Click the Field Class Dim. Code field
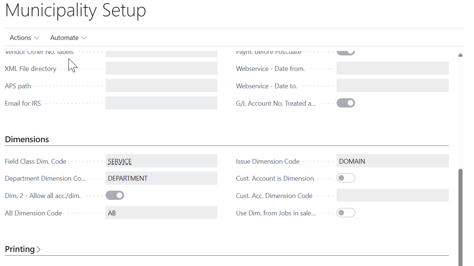The height and width of the screenshot is (266, 474). tap(161, 161)
